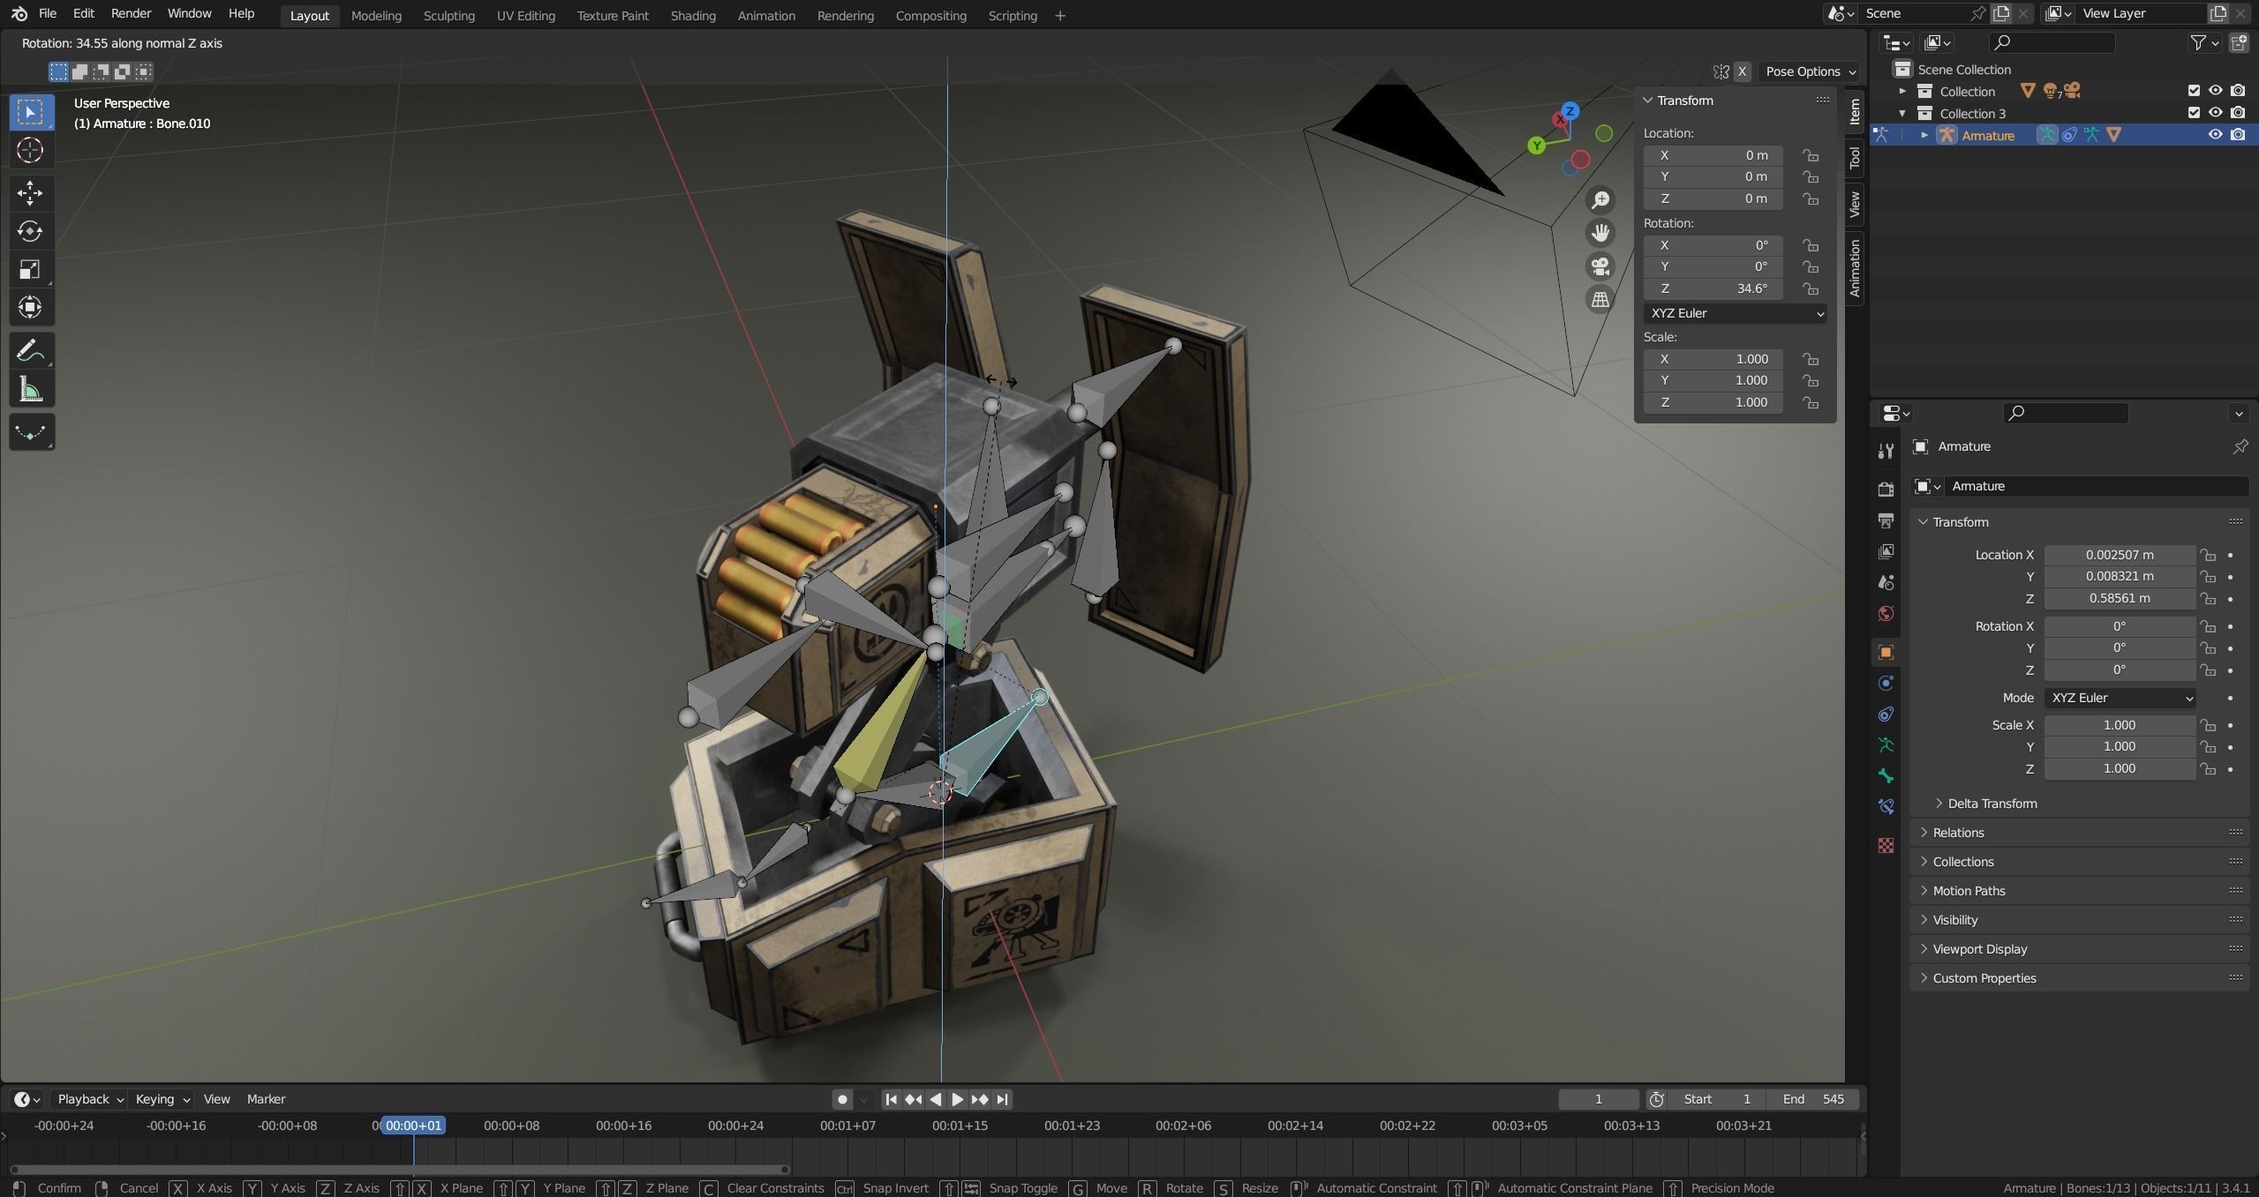Expand the Relations panel
The height and width of the screenshot is (1197, 2259).
(x=1958, y=833)
